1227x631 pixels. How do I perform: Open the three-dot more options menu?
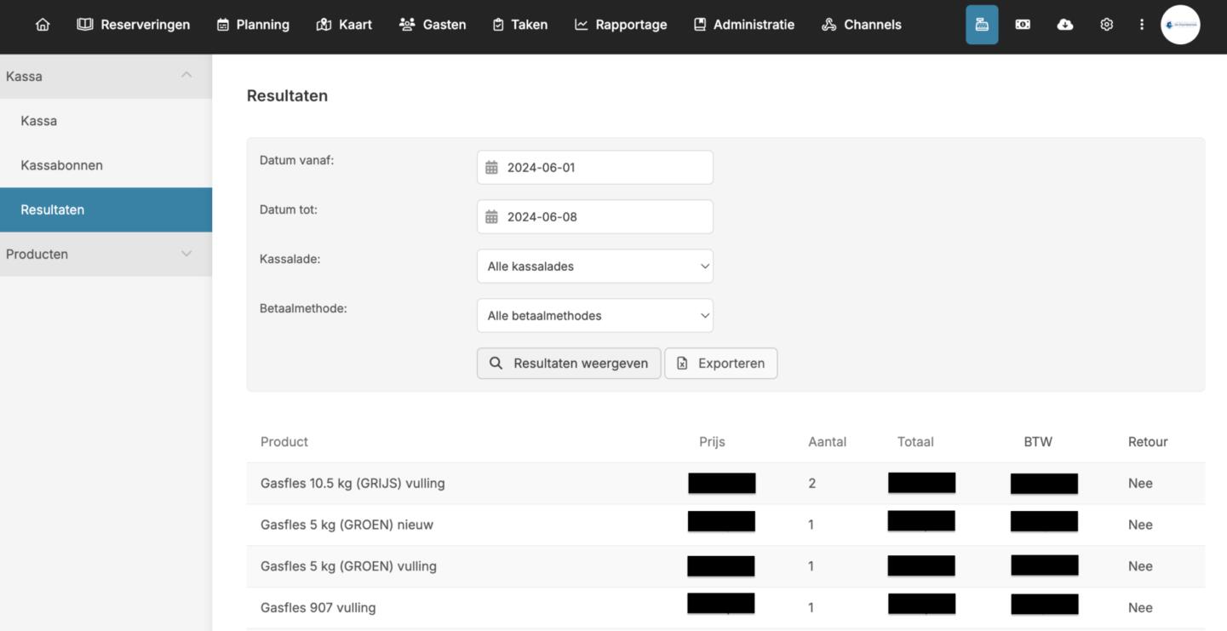pos(1141,25)
